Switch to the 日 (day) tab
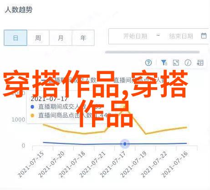Image resolution: width=210 pixels, height=190 pixels. click(15, 38)
